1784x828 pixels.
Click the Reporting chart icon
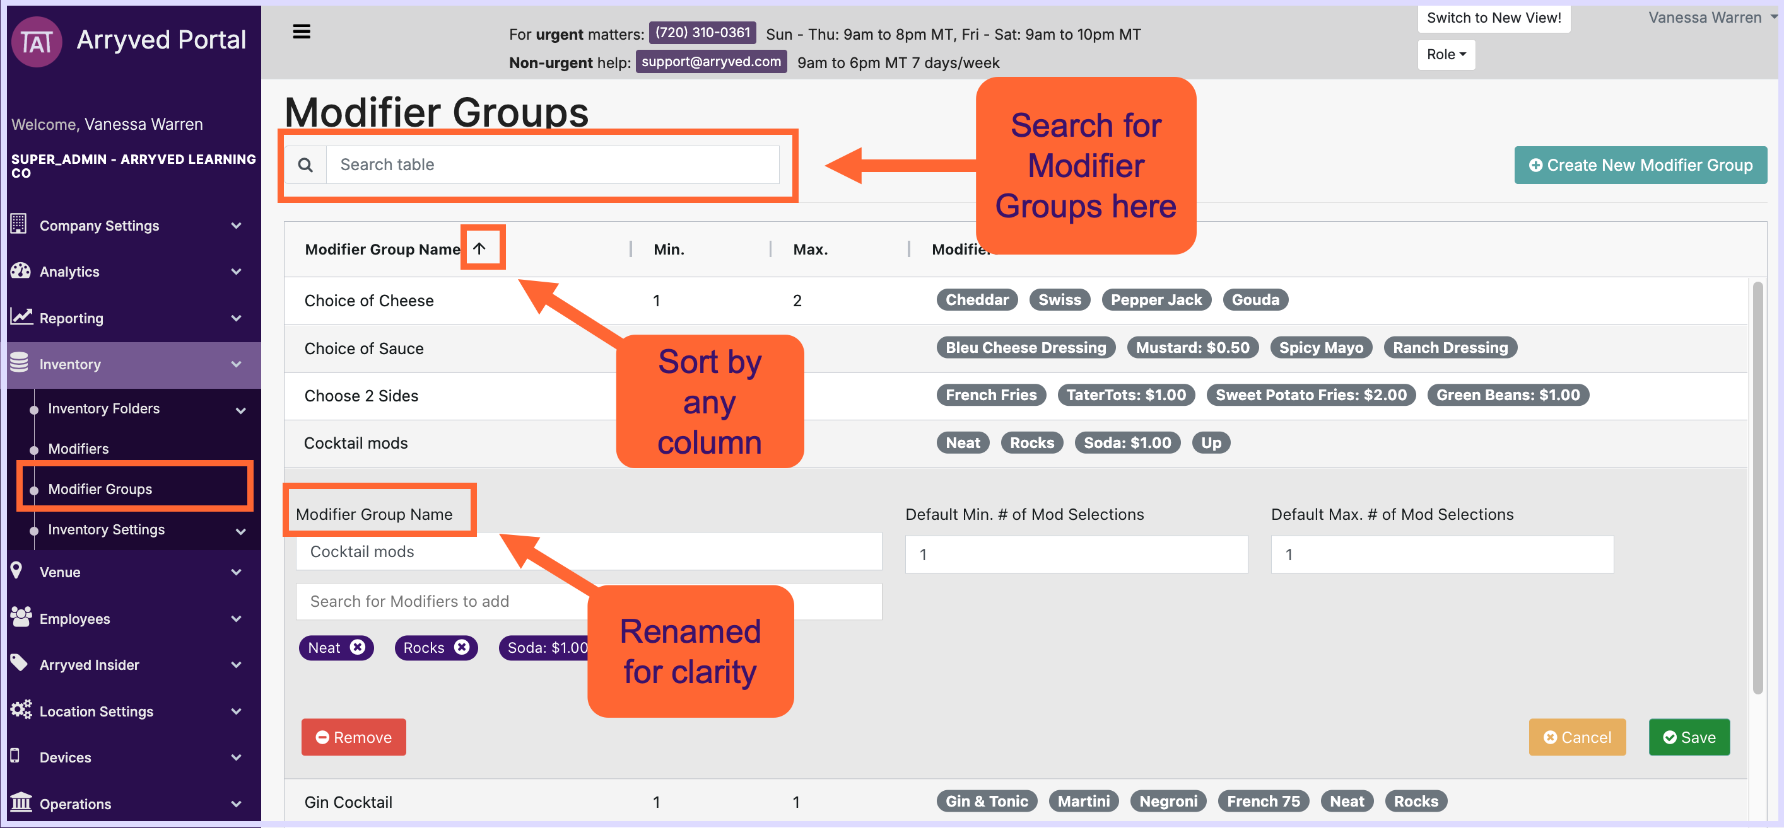pyautogui.click(x=21, y=317)
